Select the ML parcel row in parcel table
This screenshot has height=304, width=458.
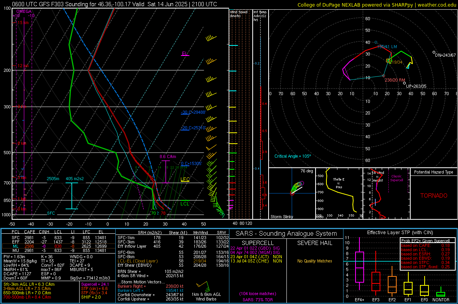tap(59, 246)
